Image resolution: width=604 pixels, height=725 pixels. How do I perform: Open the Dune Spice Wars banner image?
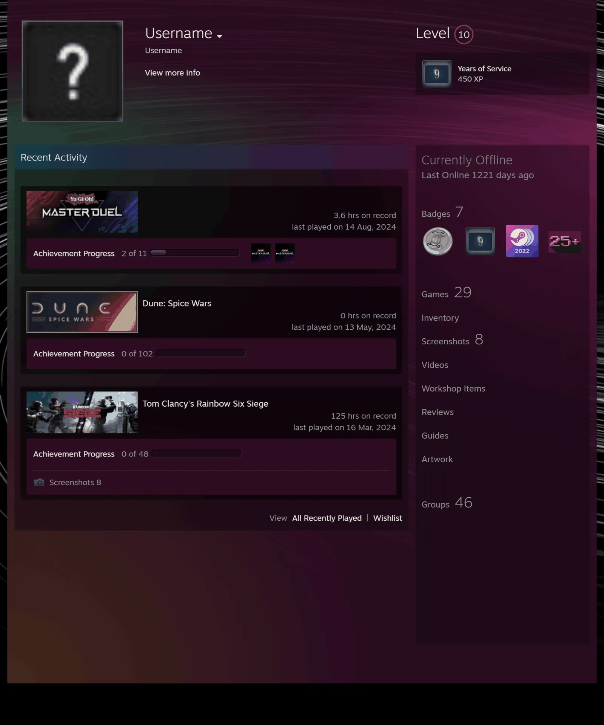tap(82, 312)
